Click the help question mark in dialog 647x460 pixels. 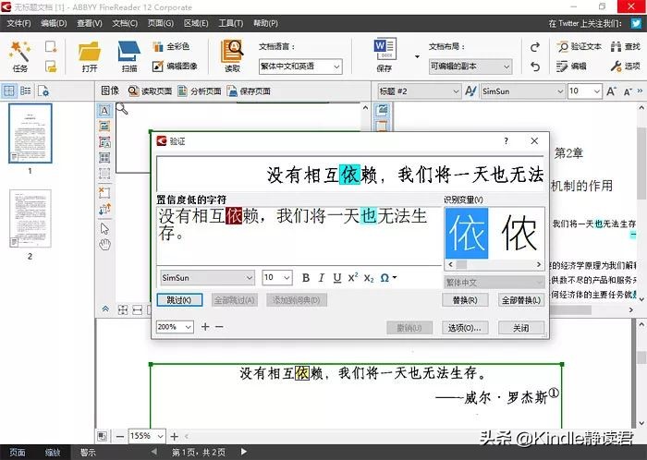(507, 141)
